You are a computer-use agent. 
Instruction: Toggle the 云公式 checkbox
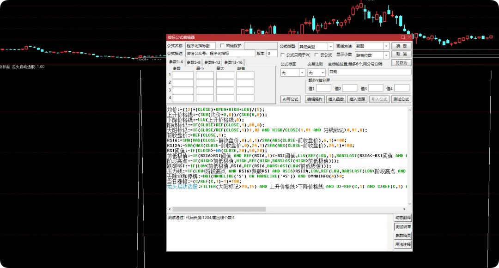click(316, 55)
